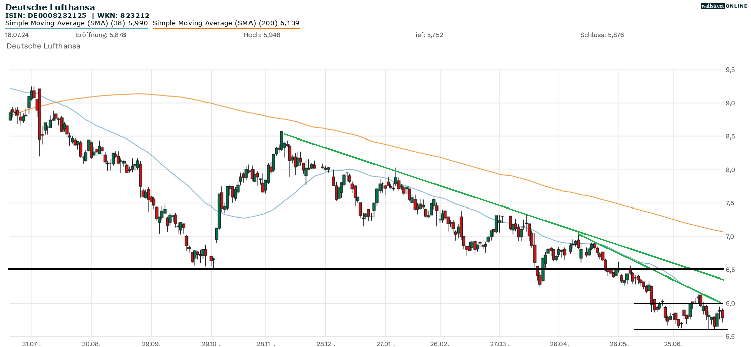Click the orange SMA 200 legend underline
Screen dimensions: 751x347
[x=226, y=28]
